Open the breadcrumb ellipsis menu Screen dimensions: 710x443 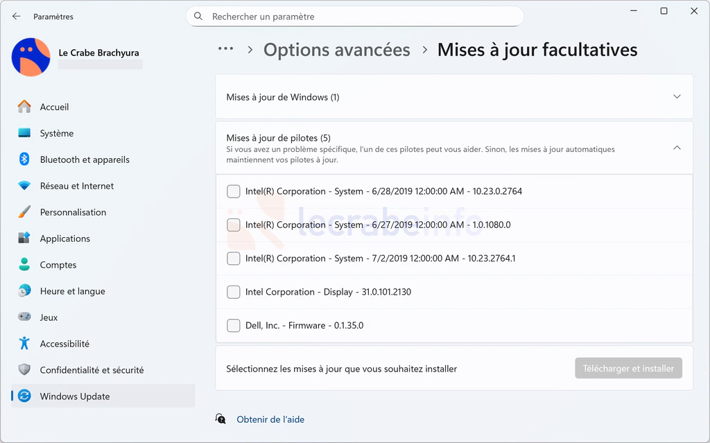225,49
